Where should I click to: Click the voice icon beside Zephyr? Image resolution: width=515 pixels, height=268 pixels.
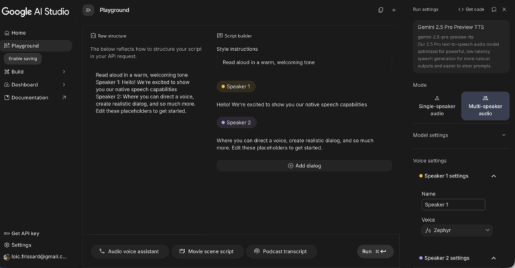point(428,230)
